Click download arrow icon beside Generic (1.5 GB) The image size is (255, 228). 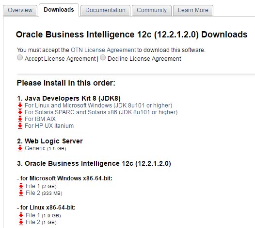(20, 148)
